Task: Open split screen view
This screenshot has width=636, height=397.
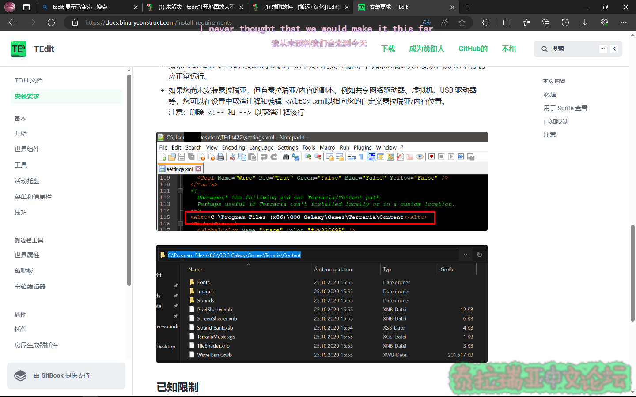Action: [x=507, y=22]
